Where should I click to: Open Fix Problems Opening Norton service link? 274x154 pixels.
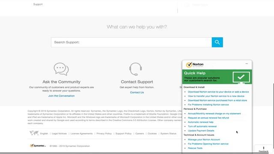coord(208,144)
